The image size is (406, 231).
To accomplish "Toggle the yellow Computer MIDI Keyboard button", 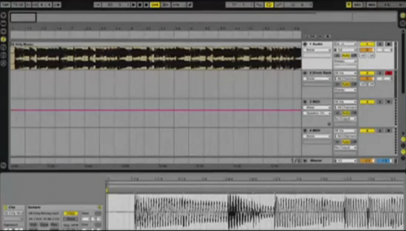I will 349,5.
